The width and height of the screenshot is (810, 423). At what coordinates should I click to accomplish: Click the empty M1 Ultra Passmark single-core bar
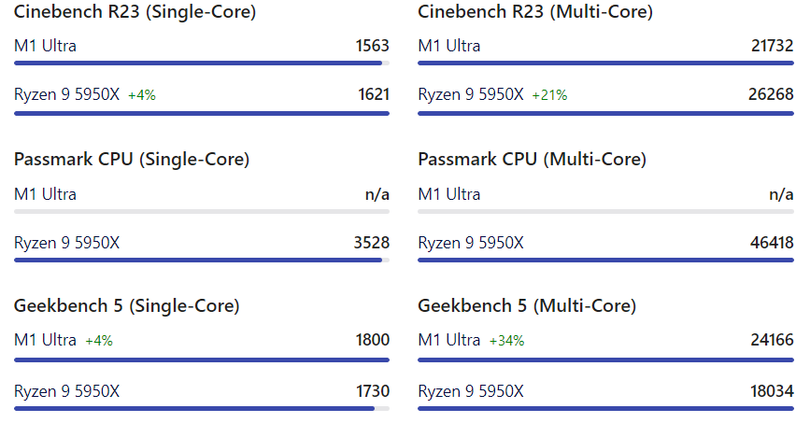(201, 211)
